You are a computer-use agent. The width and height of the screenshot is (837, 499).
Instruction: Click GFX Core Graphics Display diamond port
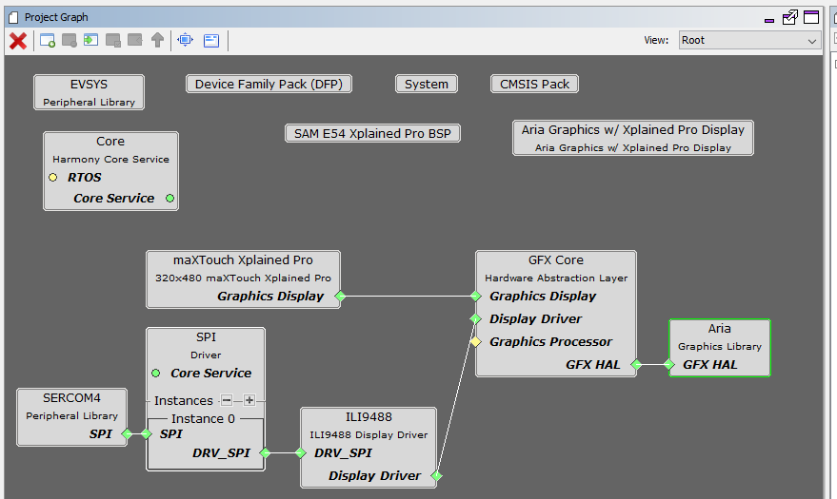tap(475, 297)
